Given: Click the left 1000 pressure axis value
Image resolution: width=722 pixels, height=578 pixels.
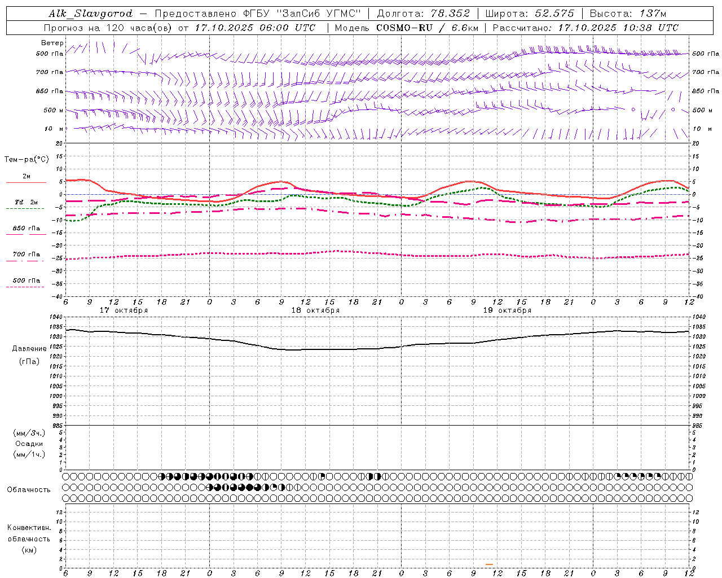Looking at the screenshot, I should pyautogui.click(x=57, y=396).
